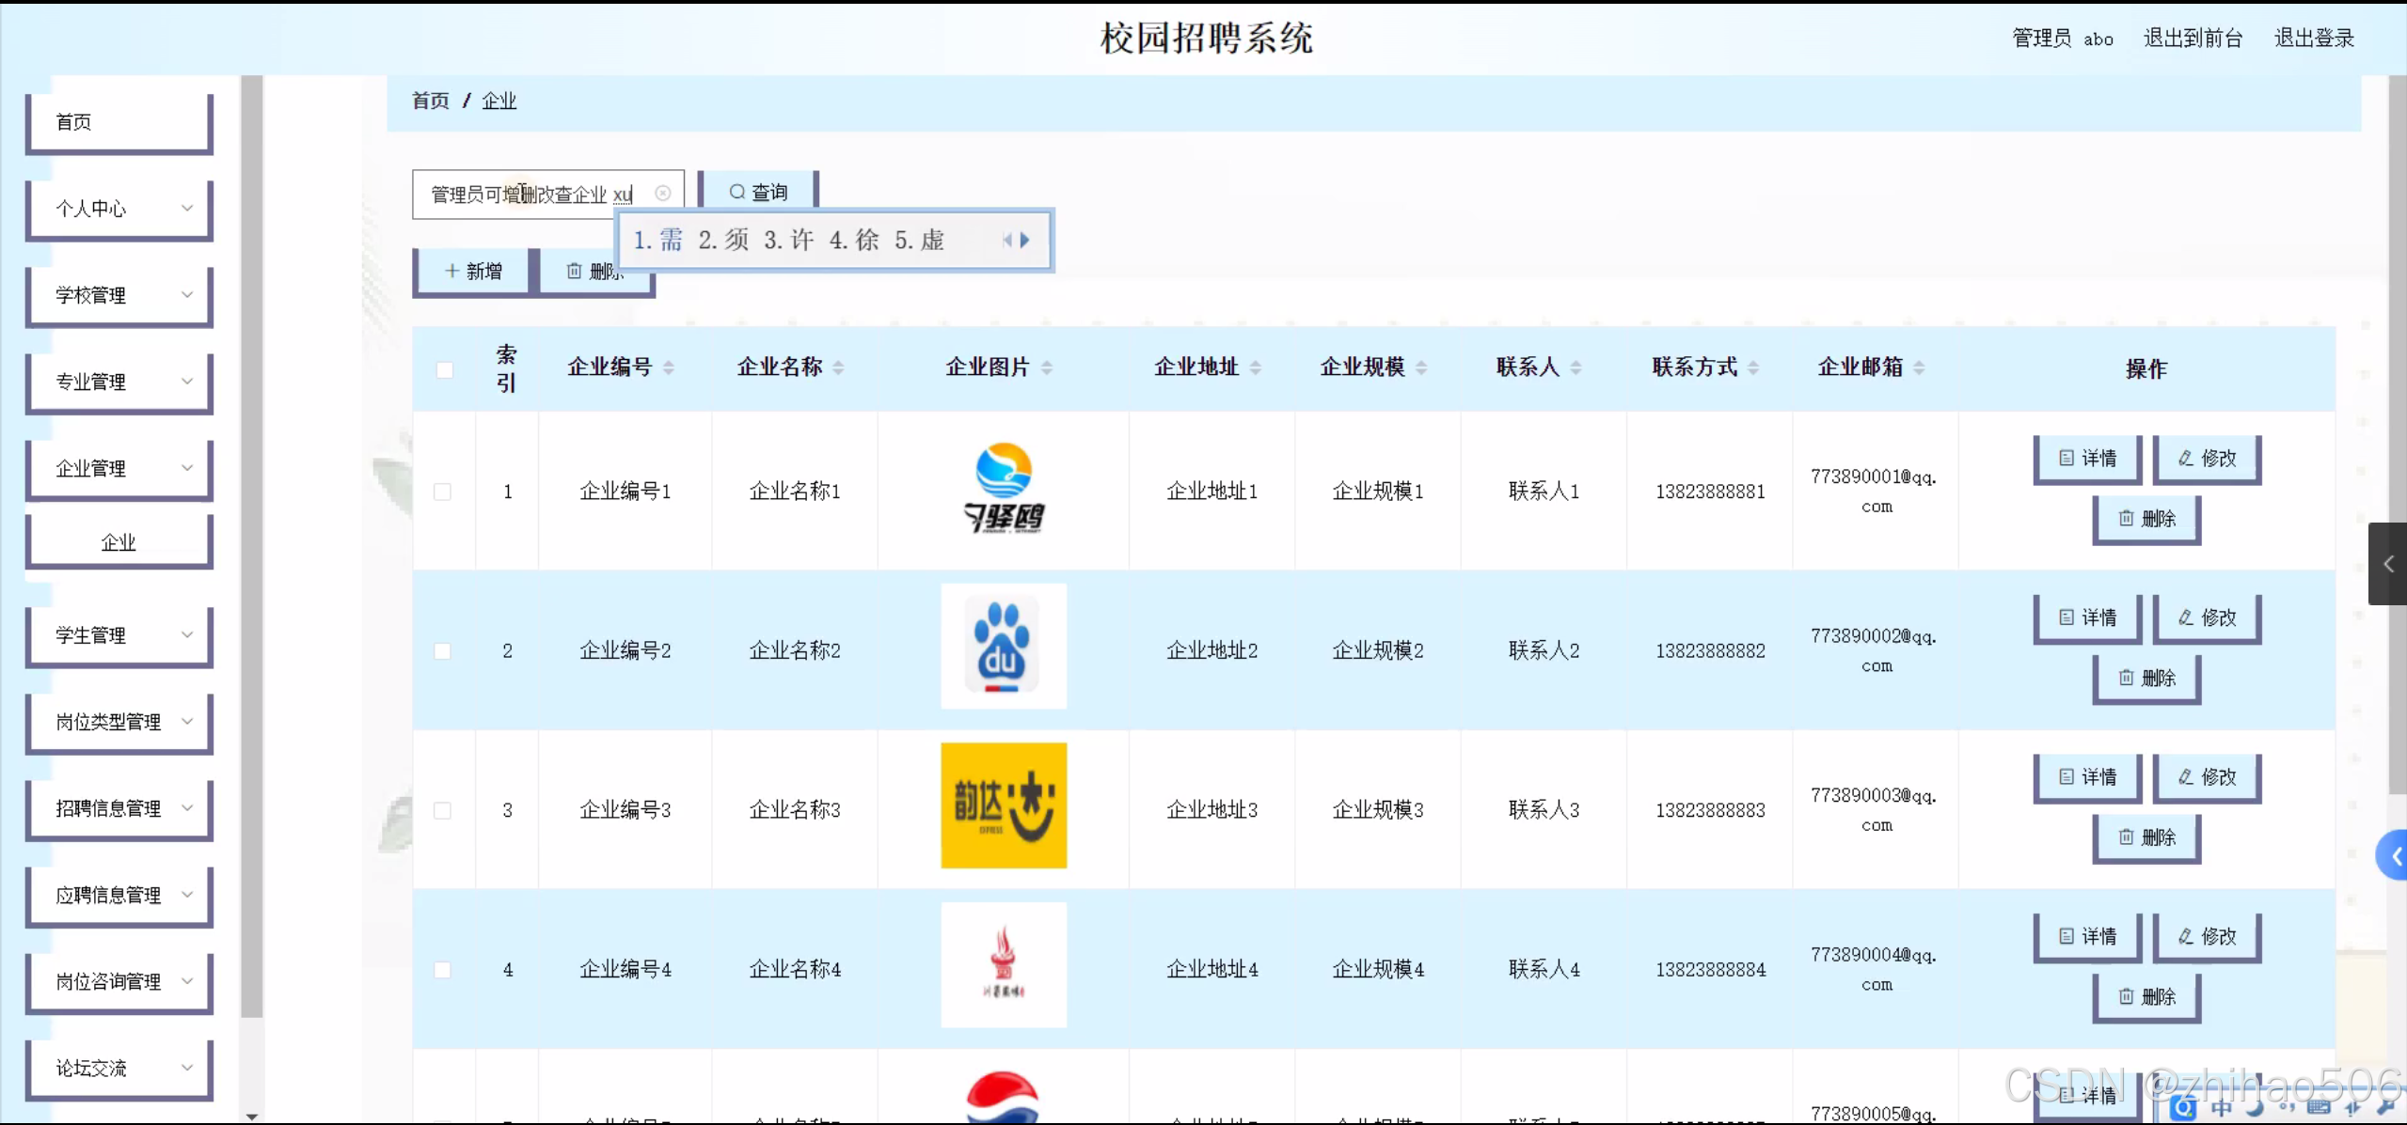The image size is (2407, 1125).
Task: Open 详情 for 企业名称1 row
Action: (x=2087, y=459)
